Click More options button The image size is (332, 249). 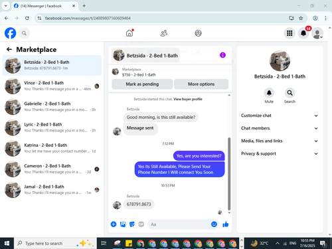(201, 84)
